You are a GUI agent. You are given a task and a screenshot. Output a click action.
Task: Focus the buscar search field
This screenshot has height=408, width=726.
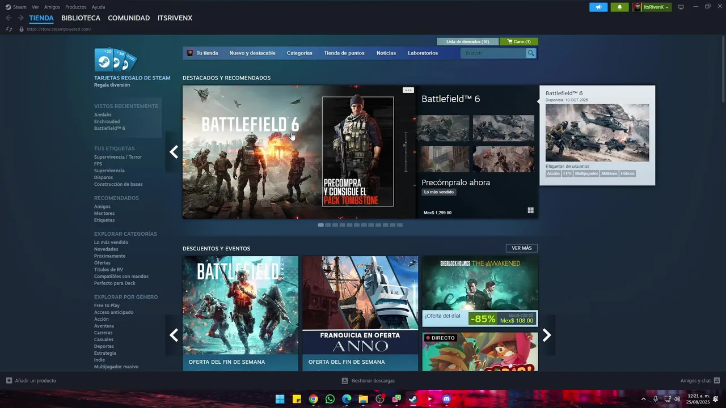pyautogui.click(x=493, y=53)
